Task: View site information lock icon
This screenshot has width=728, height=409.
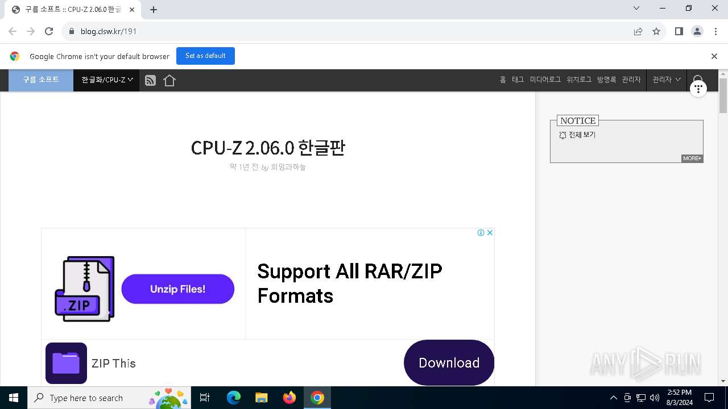Action: (x=72, y=31)
